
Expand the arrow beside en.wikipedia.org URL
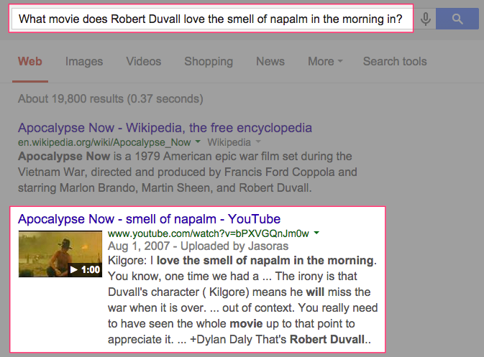198,142
